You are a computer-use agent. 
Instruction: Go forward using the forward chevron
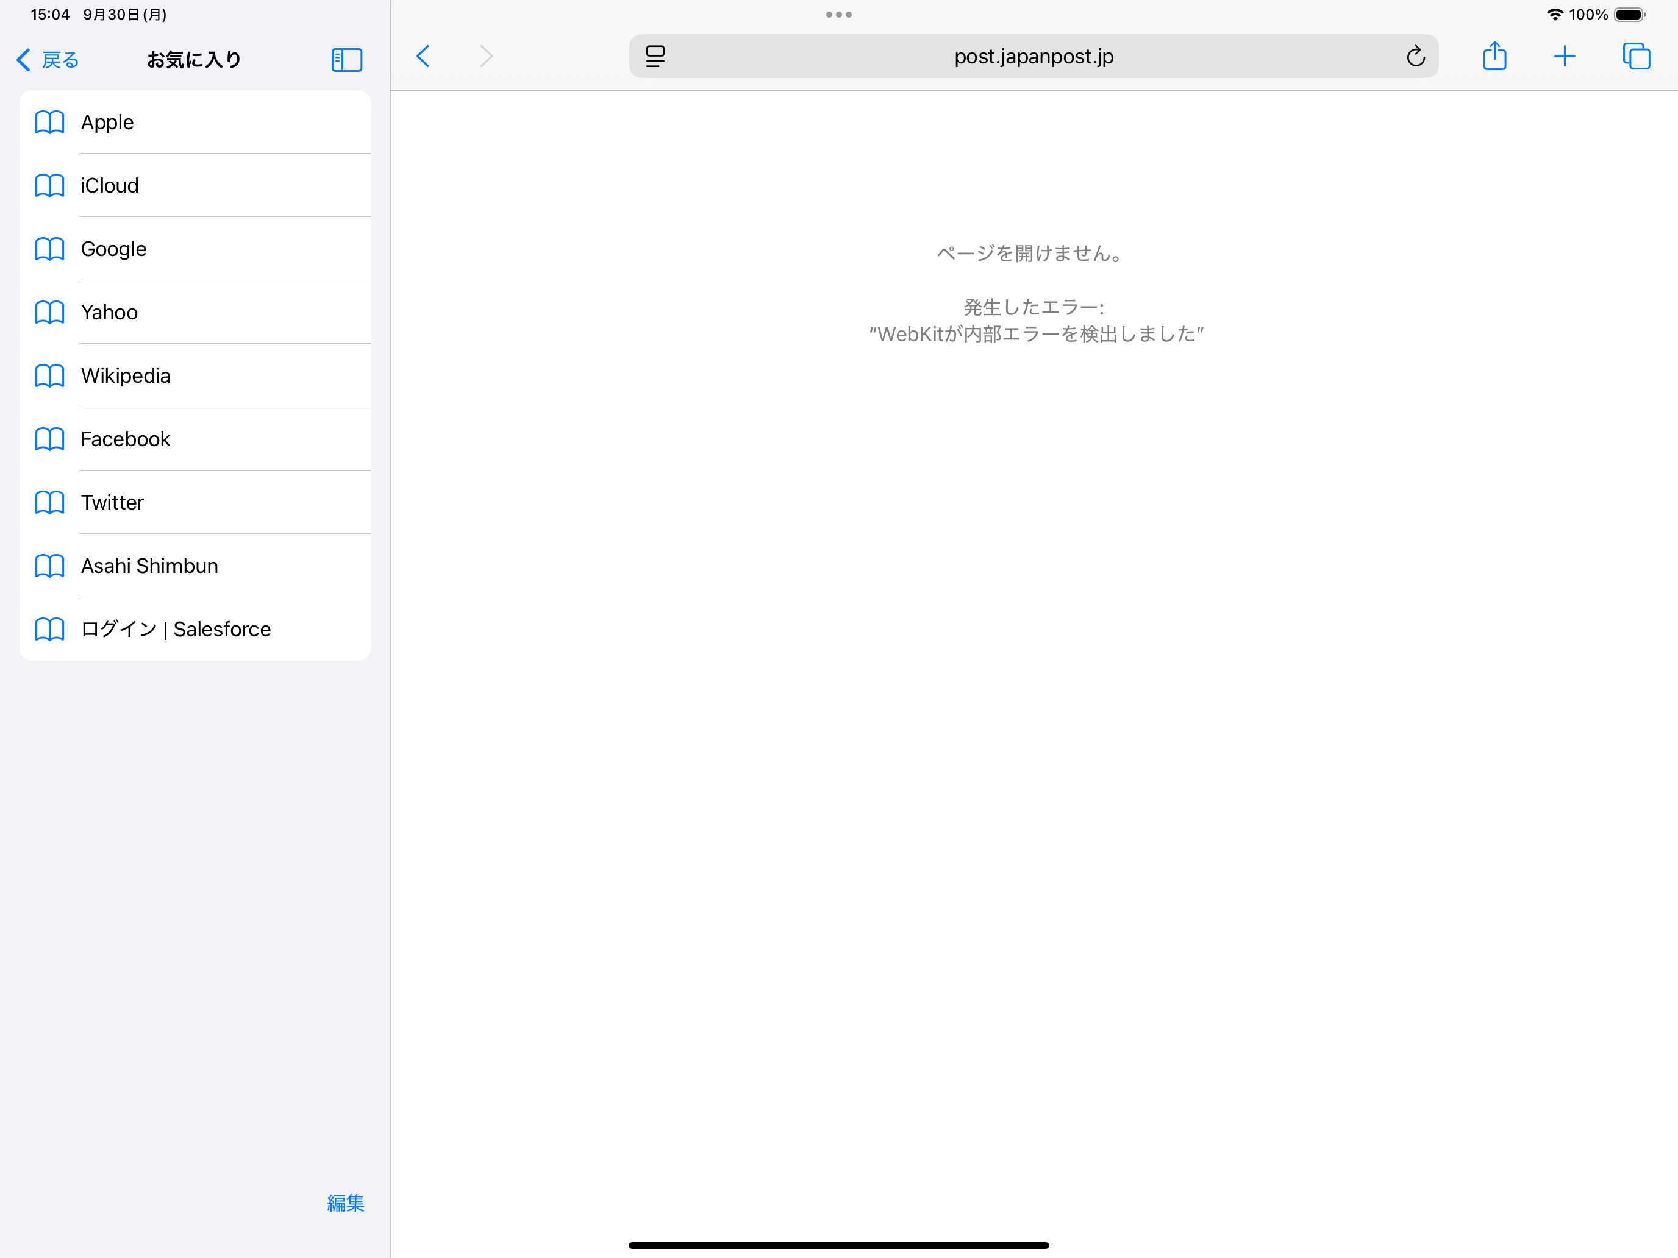pos(486,56)
